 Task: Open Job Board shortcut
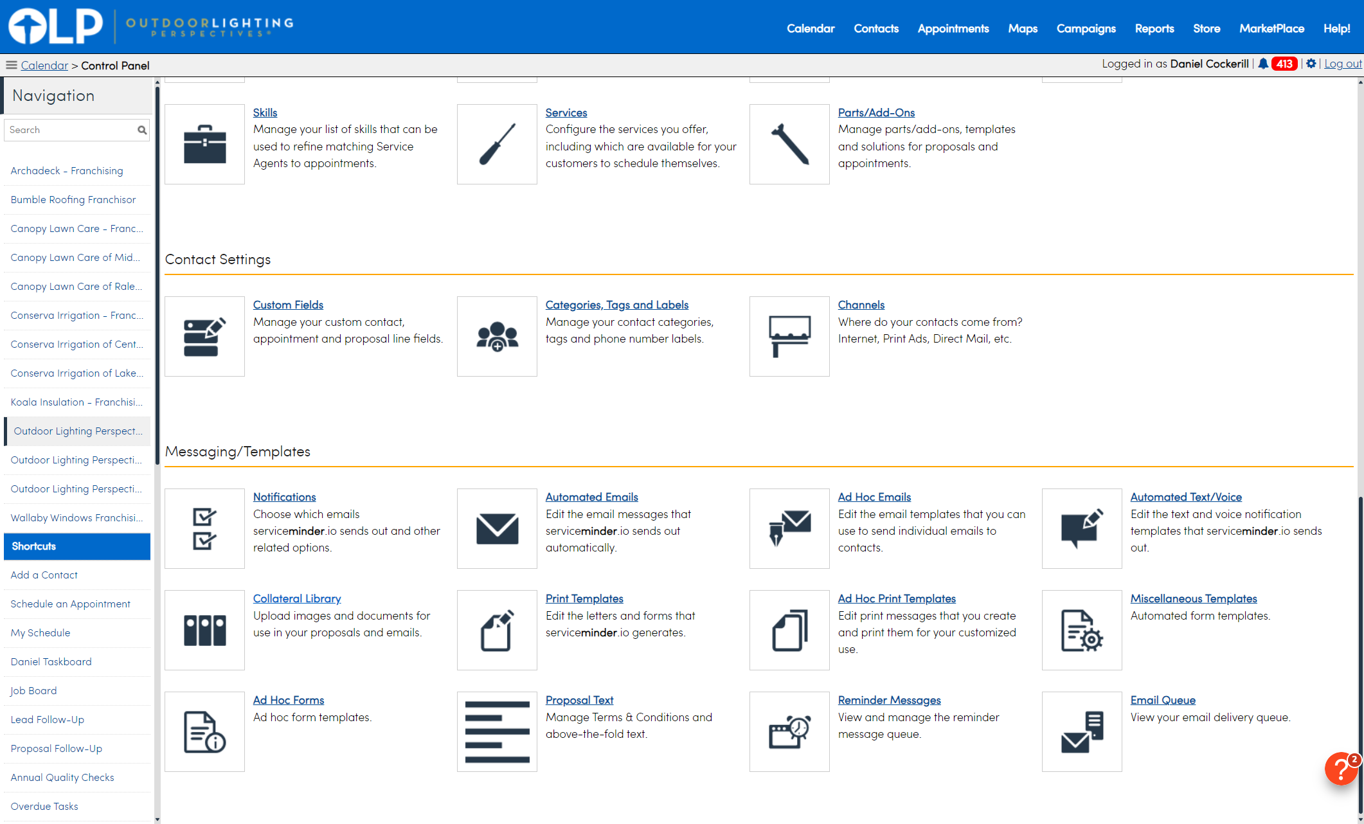77,690
